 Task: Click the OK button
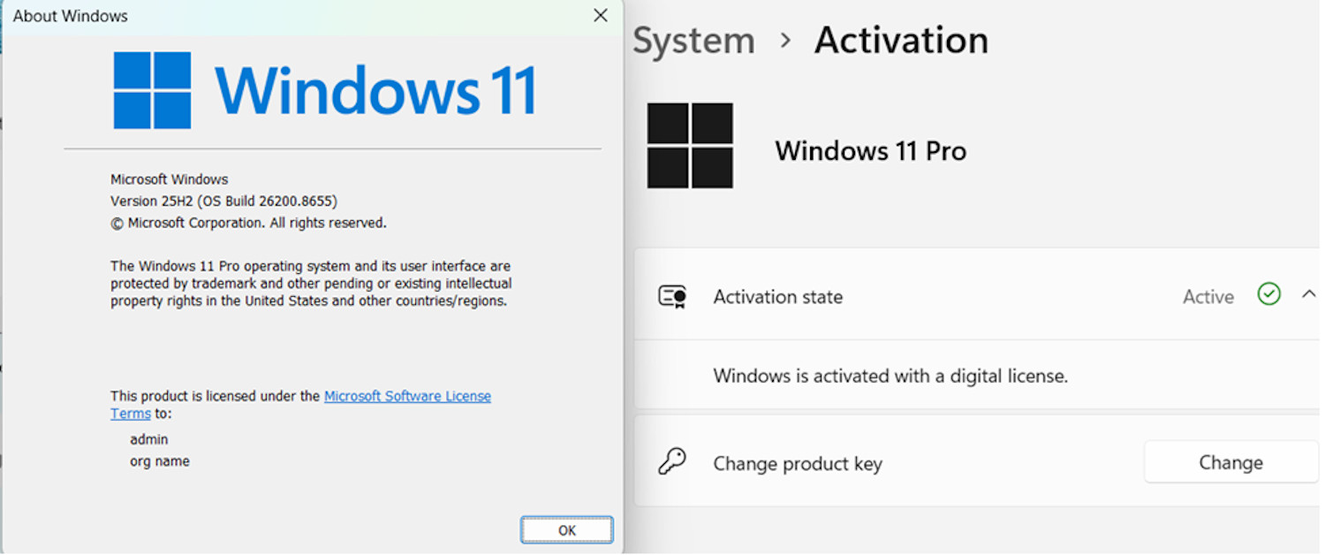tap(566, 530)
